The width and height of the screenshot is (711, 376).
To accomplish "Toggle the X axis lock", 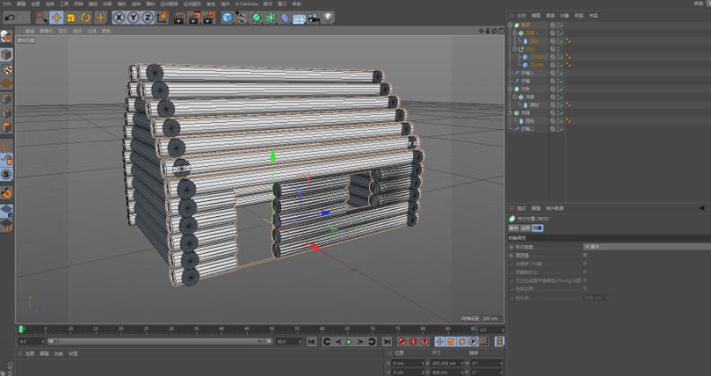I will [118, 17].
